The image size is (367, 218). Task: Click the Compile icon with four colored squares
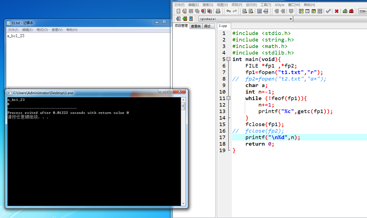301,11
